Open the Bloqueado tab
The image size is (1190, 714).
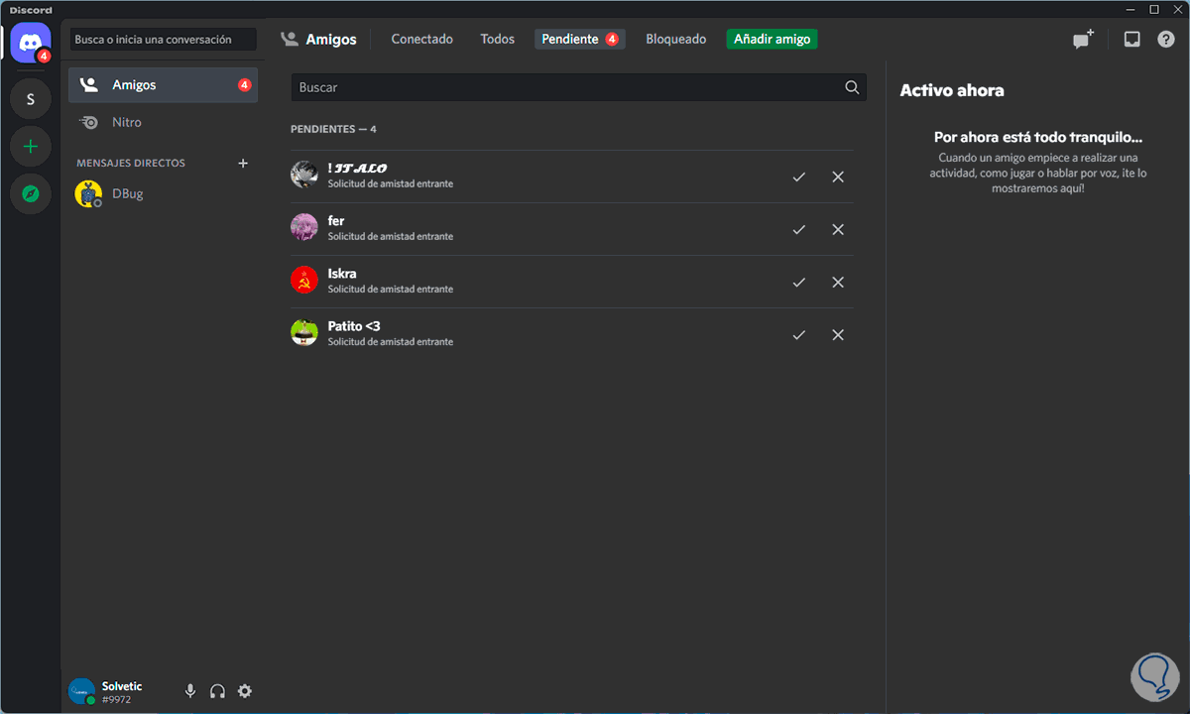[x=675, y=40]
